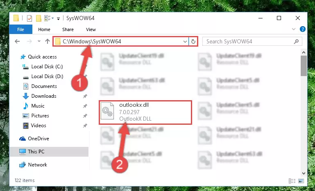This screenshot has height=191, width=315.
Task: Go back with the Back arrow
Action: (18, 42)
